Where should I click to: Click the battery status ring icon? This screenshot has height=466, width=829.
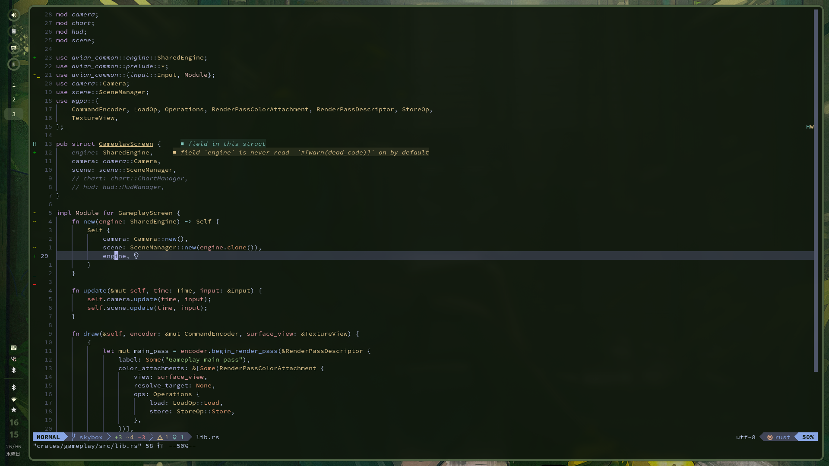click(x=14, y=64)
